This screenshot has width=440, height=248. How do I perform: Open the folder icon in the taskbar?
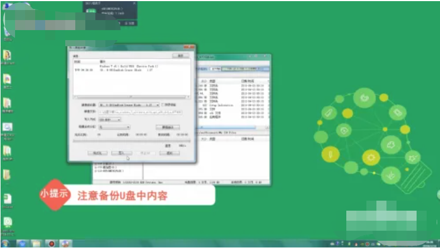(x=36, y=244)
